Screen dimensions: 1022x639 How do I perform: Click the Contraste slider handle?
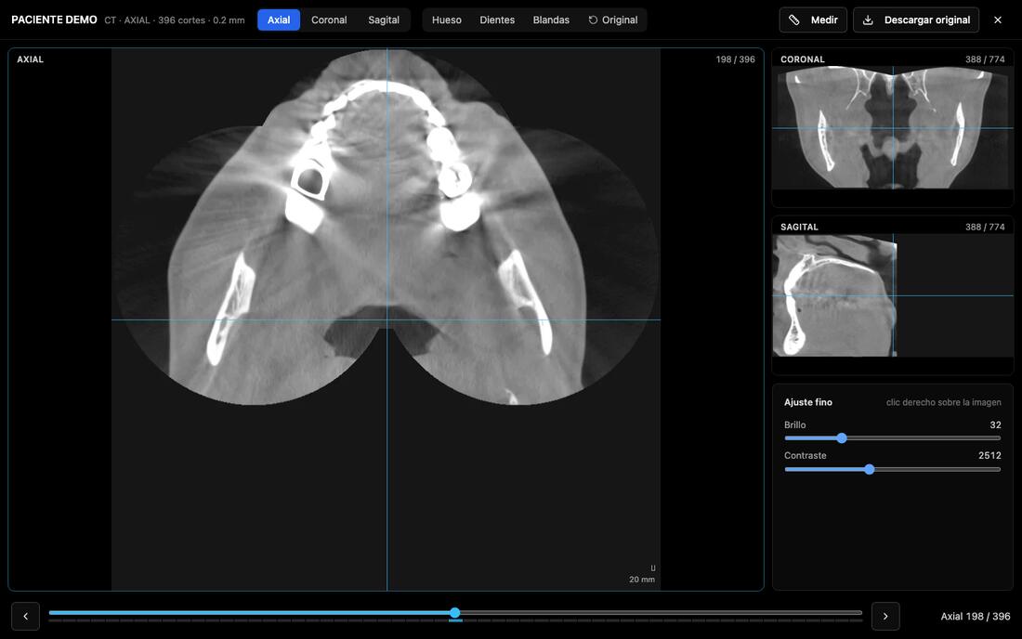tap(869, 470)
